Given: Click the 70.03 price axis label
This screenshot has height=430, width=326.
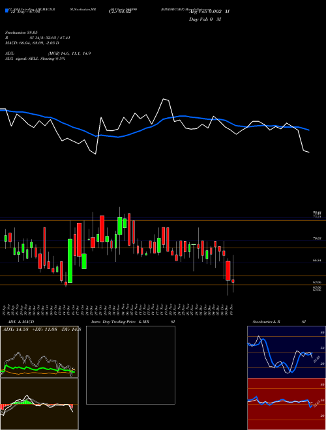Looking at the screenshot, I should [x=317, y=238].
